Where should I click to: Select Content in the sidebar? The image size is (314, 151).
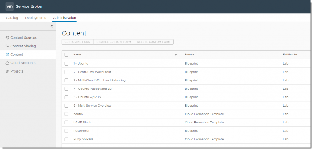[17, 55]
